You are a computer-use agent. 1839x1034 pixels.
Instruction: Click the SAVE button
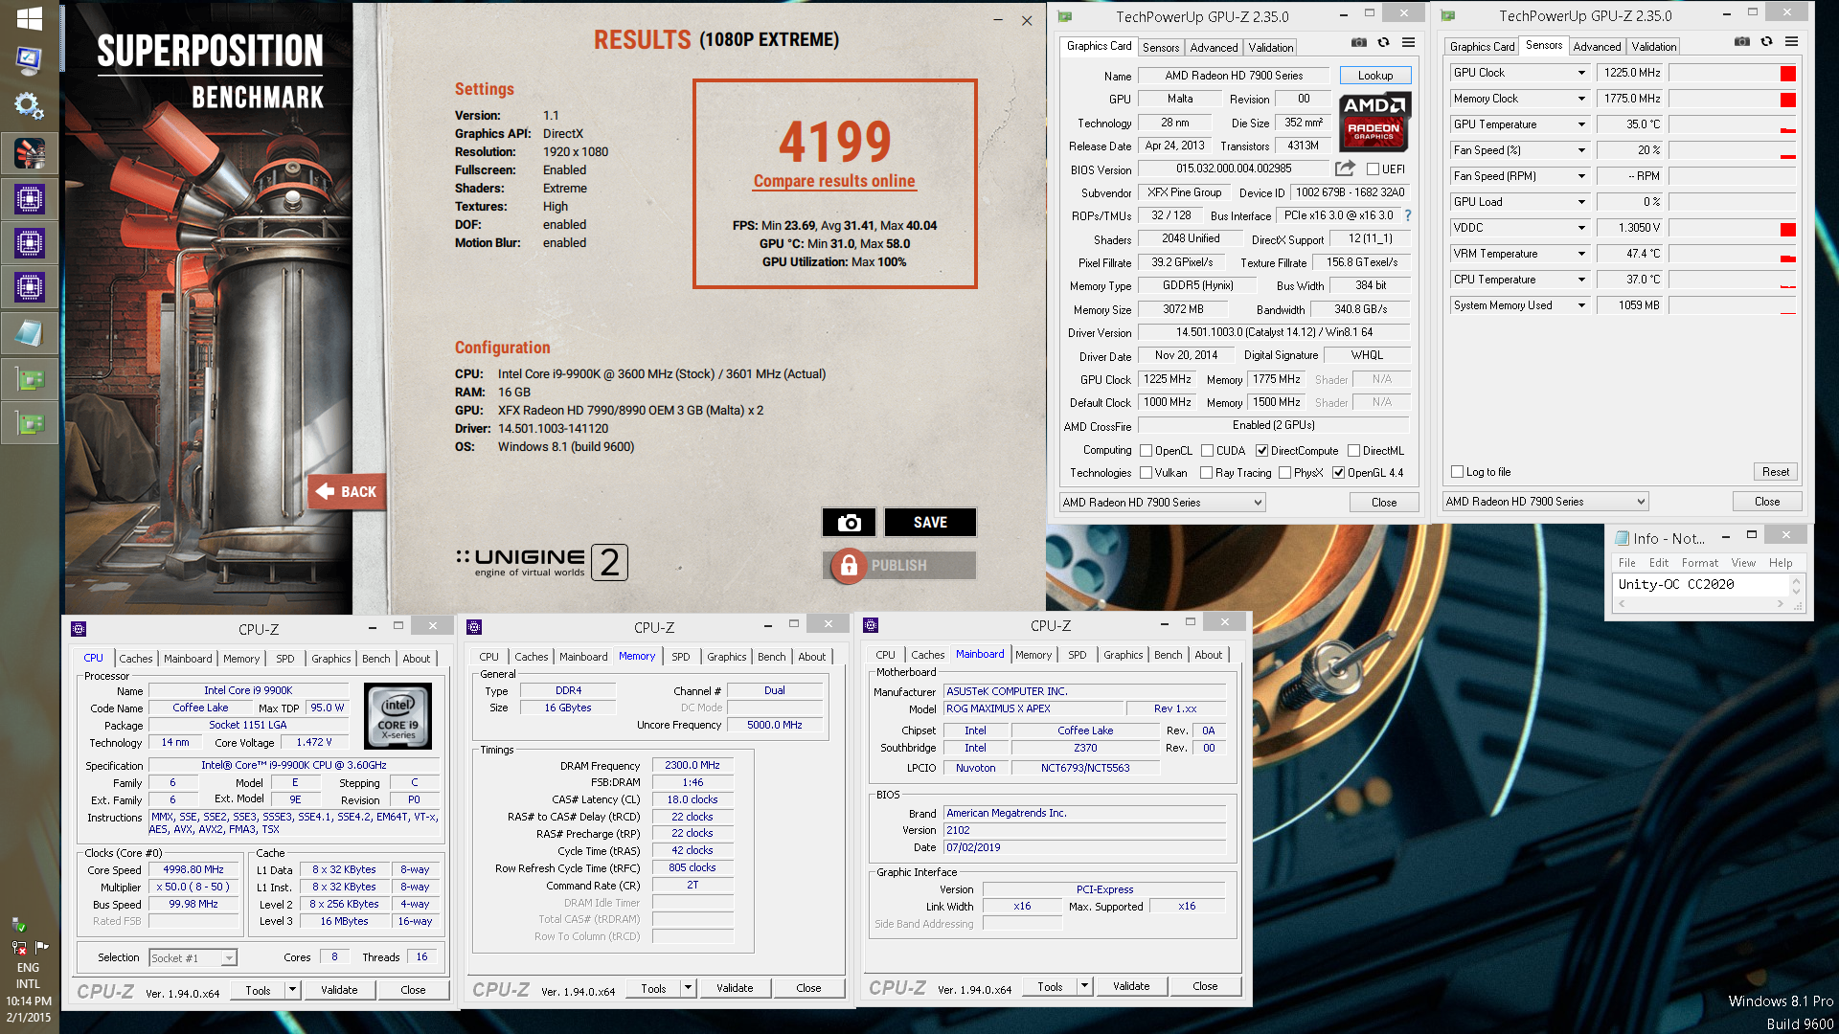tap(930, 522)
